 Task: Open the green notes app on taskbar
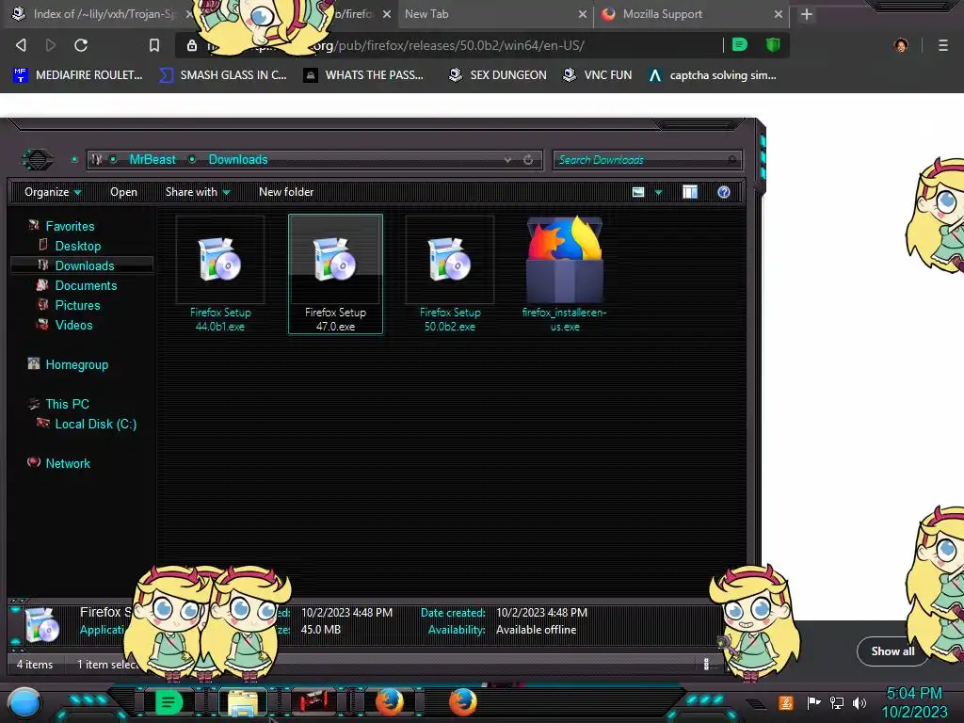coord(169,702)
